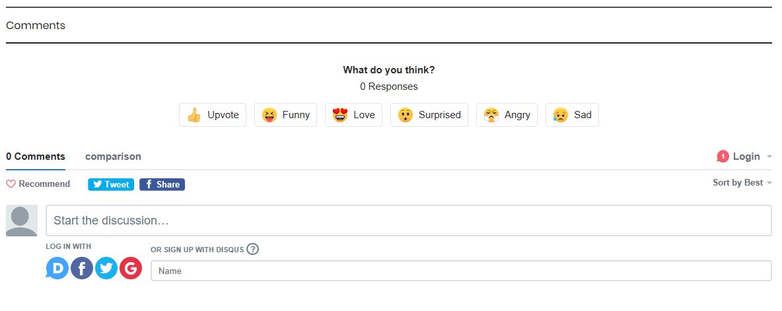Click the question mark help icon
782x311 pixels.
[253, 249]
